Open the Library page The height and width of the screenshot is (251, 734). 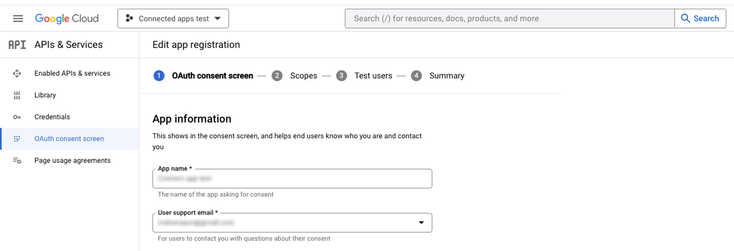[x=45, y=95]
